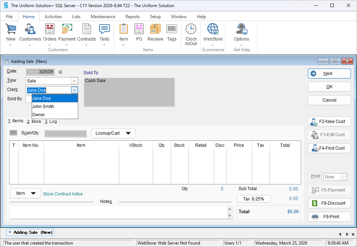Open the Clock In/Out icon
This screenshot has height=247, width=357.
click(191, 29)
